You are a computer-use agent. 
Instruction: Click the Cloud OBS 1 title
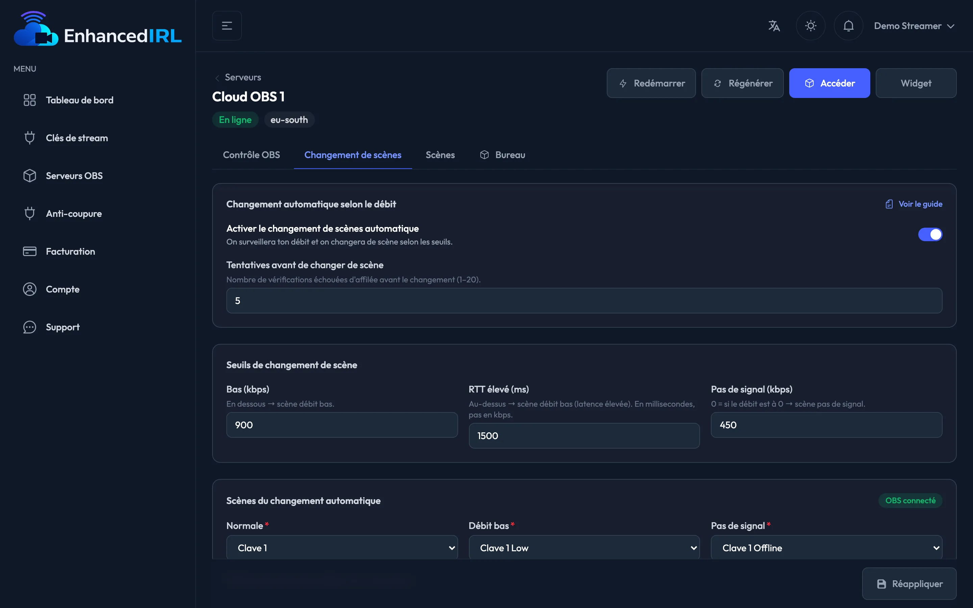coord(248,97)
